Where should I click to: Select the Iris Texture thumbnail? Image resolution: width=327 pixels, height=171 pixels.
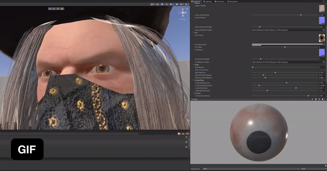coord(322,38)
